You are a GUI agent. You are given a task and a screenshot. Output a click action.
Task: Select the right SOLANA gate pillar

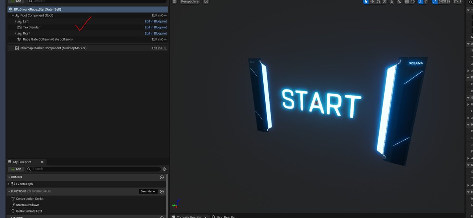pyautogui.click(x=402, y=111)
